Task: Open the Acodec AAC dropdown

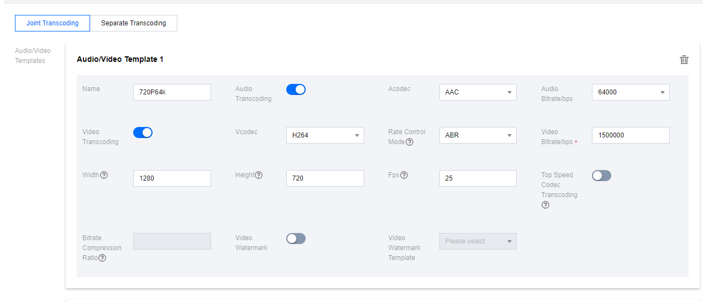Action: click(478, 92)
